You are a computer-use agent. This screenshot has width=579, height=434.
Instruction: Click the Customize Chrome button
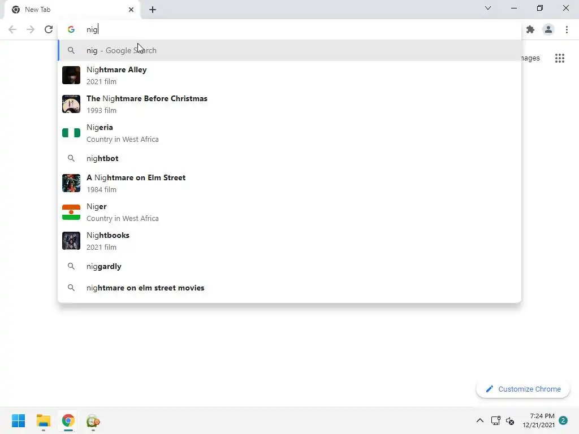[x=523, y=389]
